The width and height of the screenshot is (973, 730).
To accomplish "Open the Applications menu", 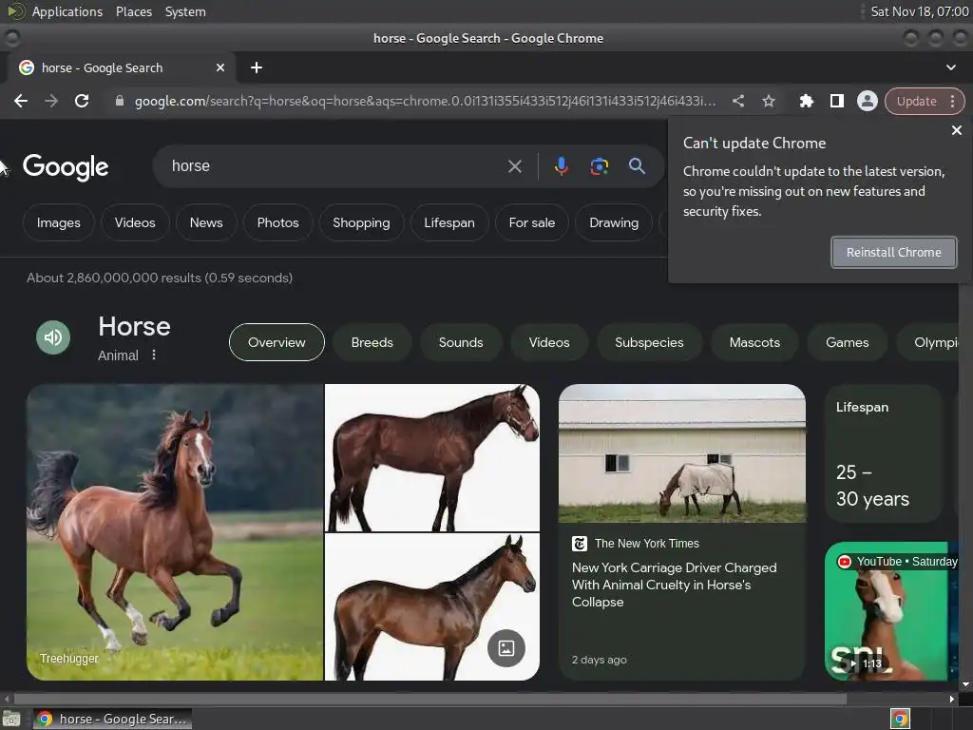I will (x=67, y=11).
